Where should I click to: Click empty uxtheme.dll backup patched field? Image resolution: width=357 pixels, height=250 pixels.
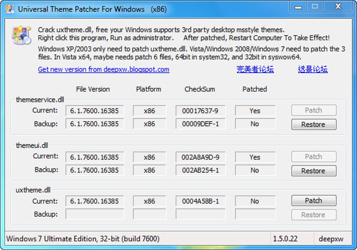(x=255, y=214)
